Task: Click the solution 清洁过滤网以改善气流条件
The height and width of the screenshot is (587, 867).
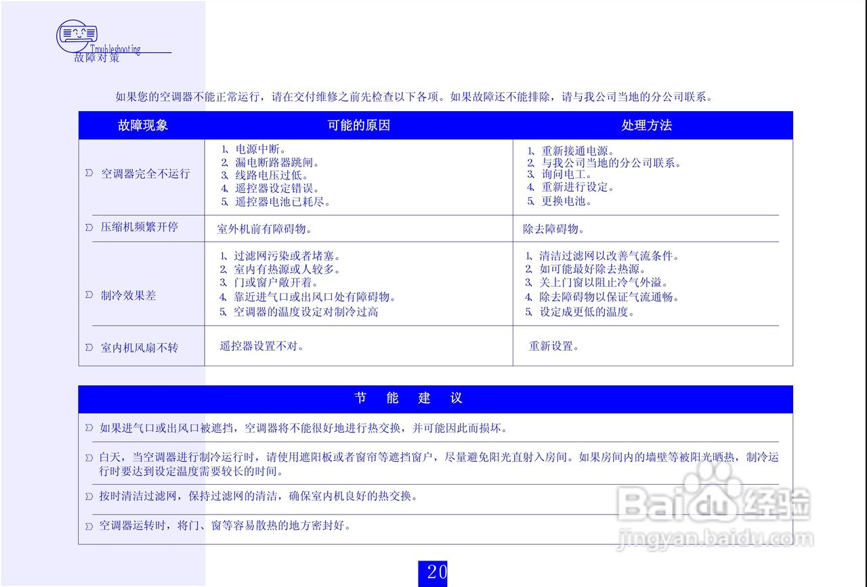Action: click(603, 257)
